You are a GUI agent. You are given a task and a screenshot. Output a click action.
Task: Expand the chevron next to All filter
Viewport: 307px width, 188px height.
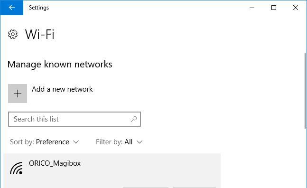pyautogui.click(x=140, y=142)
